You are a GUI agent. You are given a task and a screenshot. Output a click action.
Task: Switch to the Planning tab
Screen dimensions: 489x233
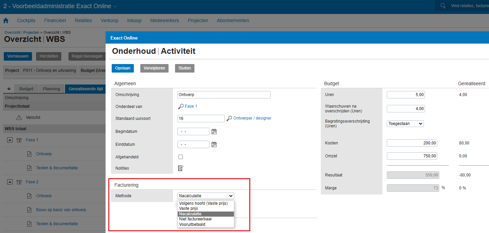51,89
